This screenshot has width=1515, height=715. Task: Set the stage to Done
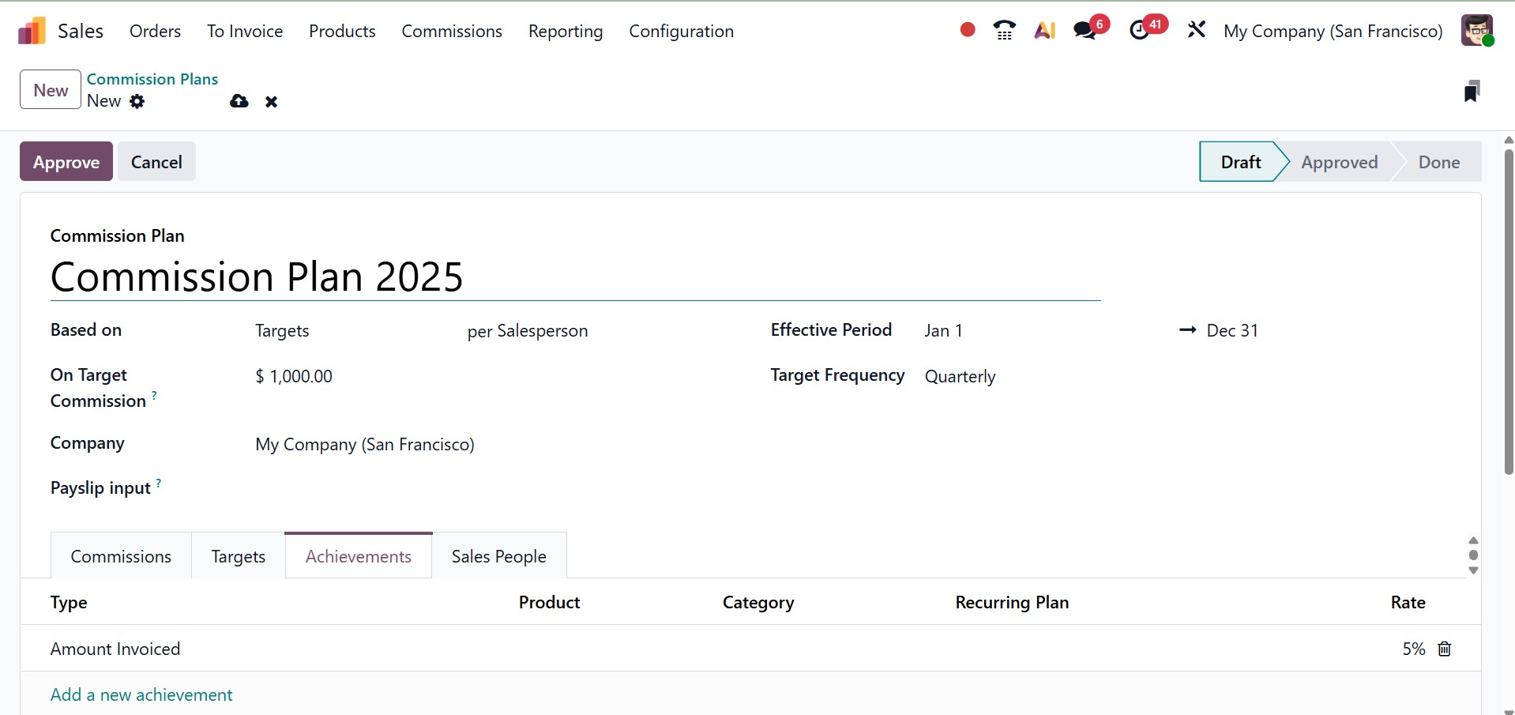[x=1438, y=161]
